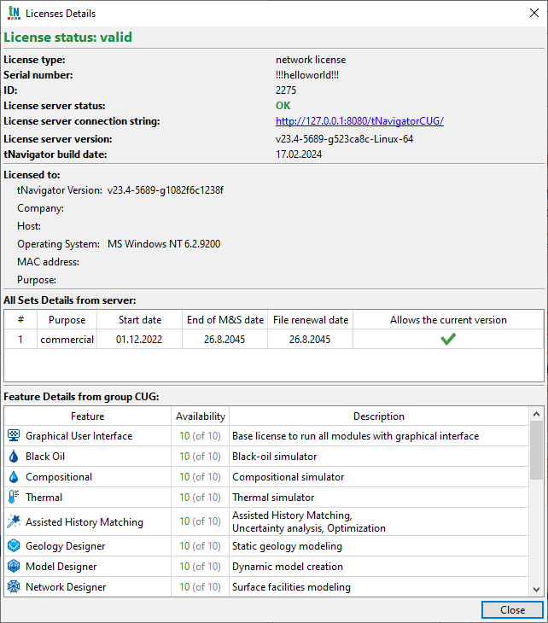Viewport: 548px width, 623px height.
Task: Select the 'Graphical User Interface' feature name
Action: tap(79, 436)
